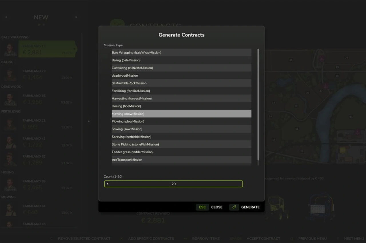Select Plowing (plowMission)
The height and width of the screenshot is (243, 366).
(181, 121)
